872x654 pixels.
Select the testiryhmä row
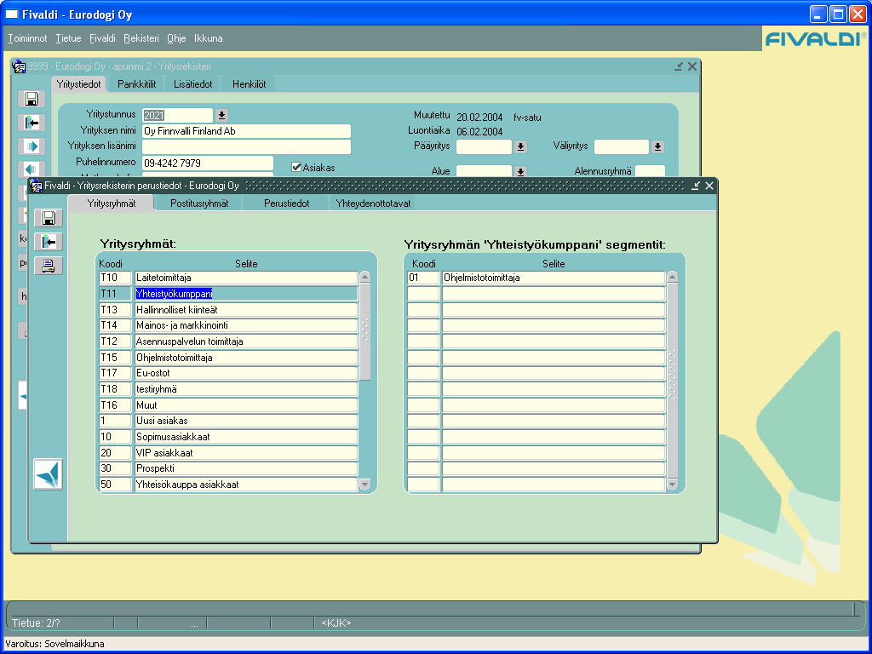click(246, 389)
